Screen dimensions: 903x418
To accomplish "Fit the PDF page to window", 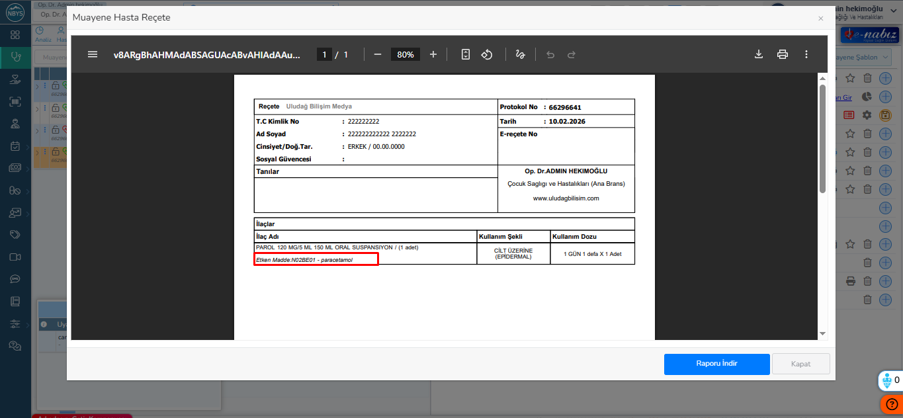I will [x=466, y=54].
